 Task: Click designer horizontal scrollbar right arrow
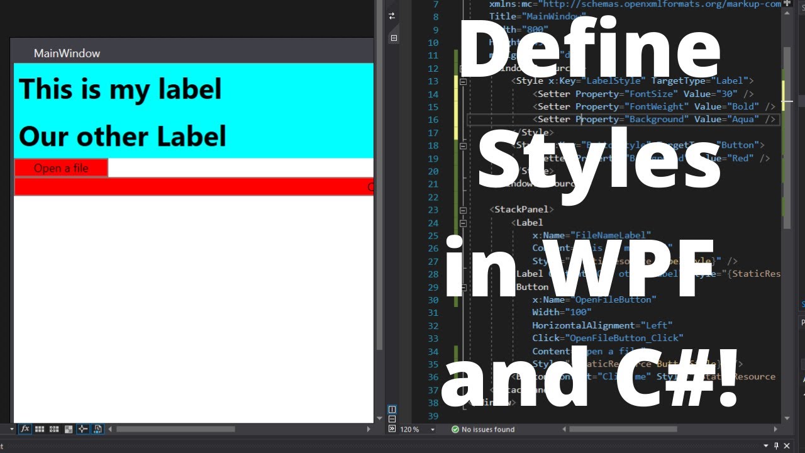coord(369,429)
